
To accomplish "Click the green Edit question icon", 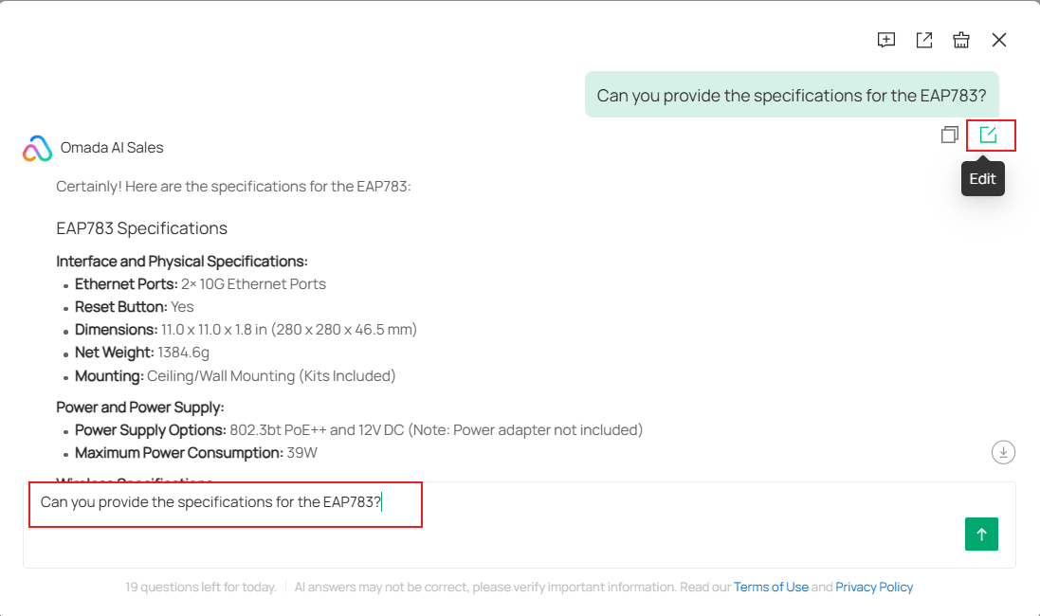I will pyautogui.click(x=990, y=136).
